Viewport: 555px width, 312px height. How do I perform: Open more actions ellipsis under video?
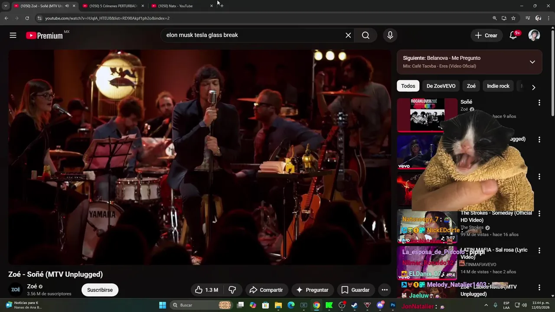(x=385, y=290)
